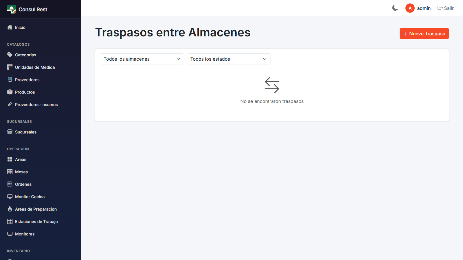Image resolution: width=463 pixels, height=260 pixels.
Task: Click the Salir logout link
Action: (x=446, y=8)
